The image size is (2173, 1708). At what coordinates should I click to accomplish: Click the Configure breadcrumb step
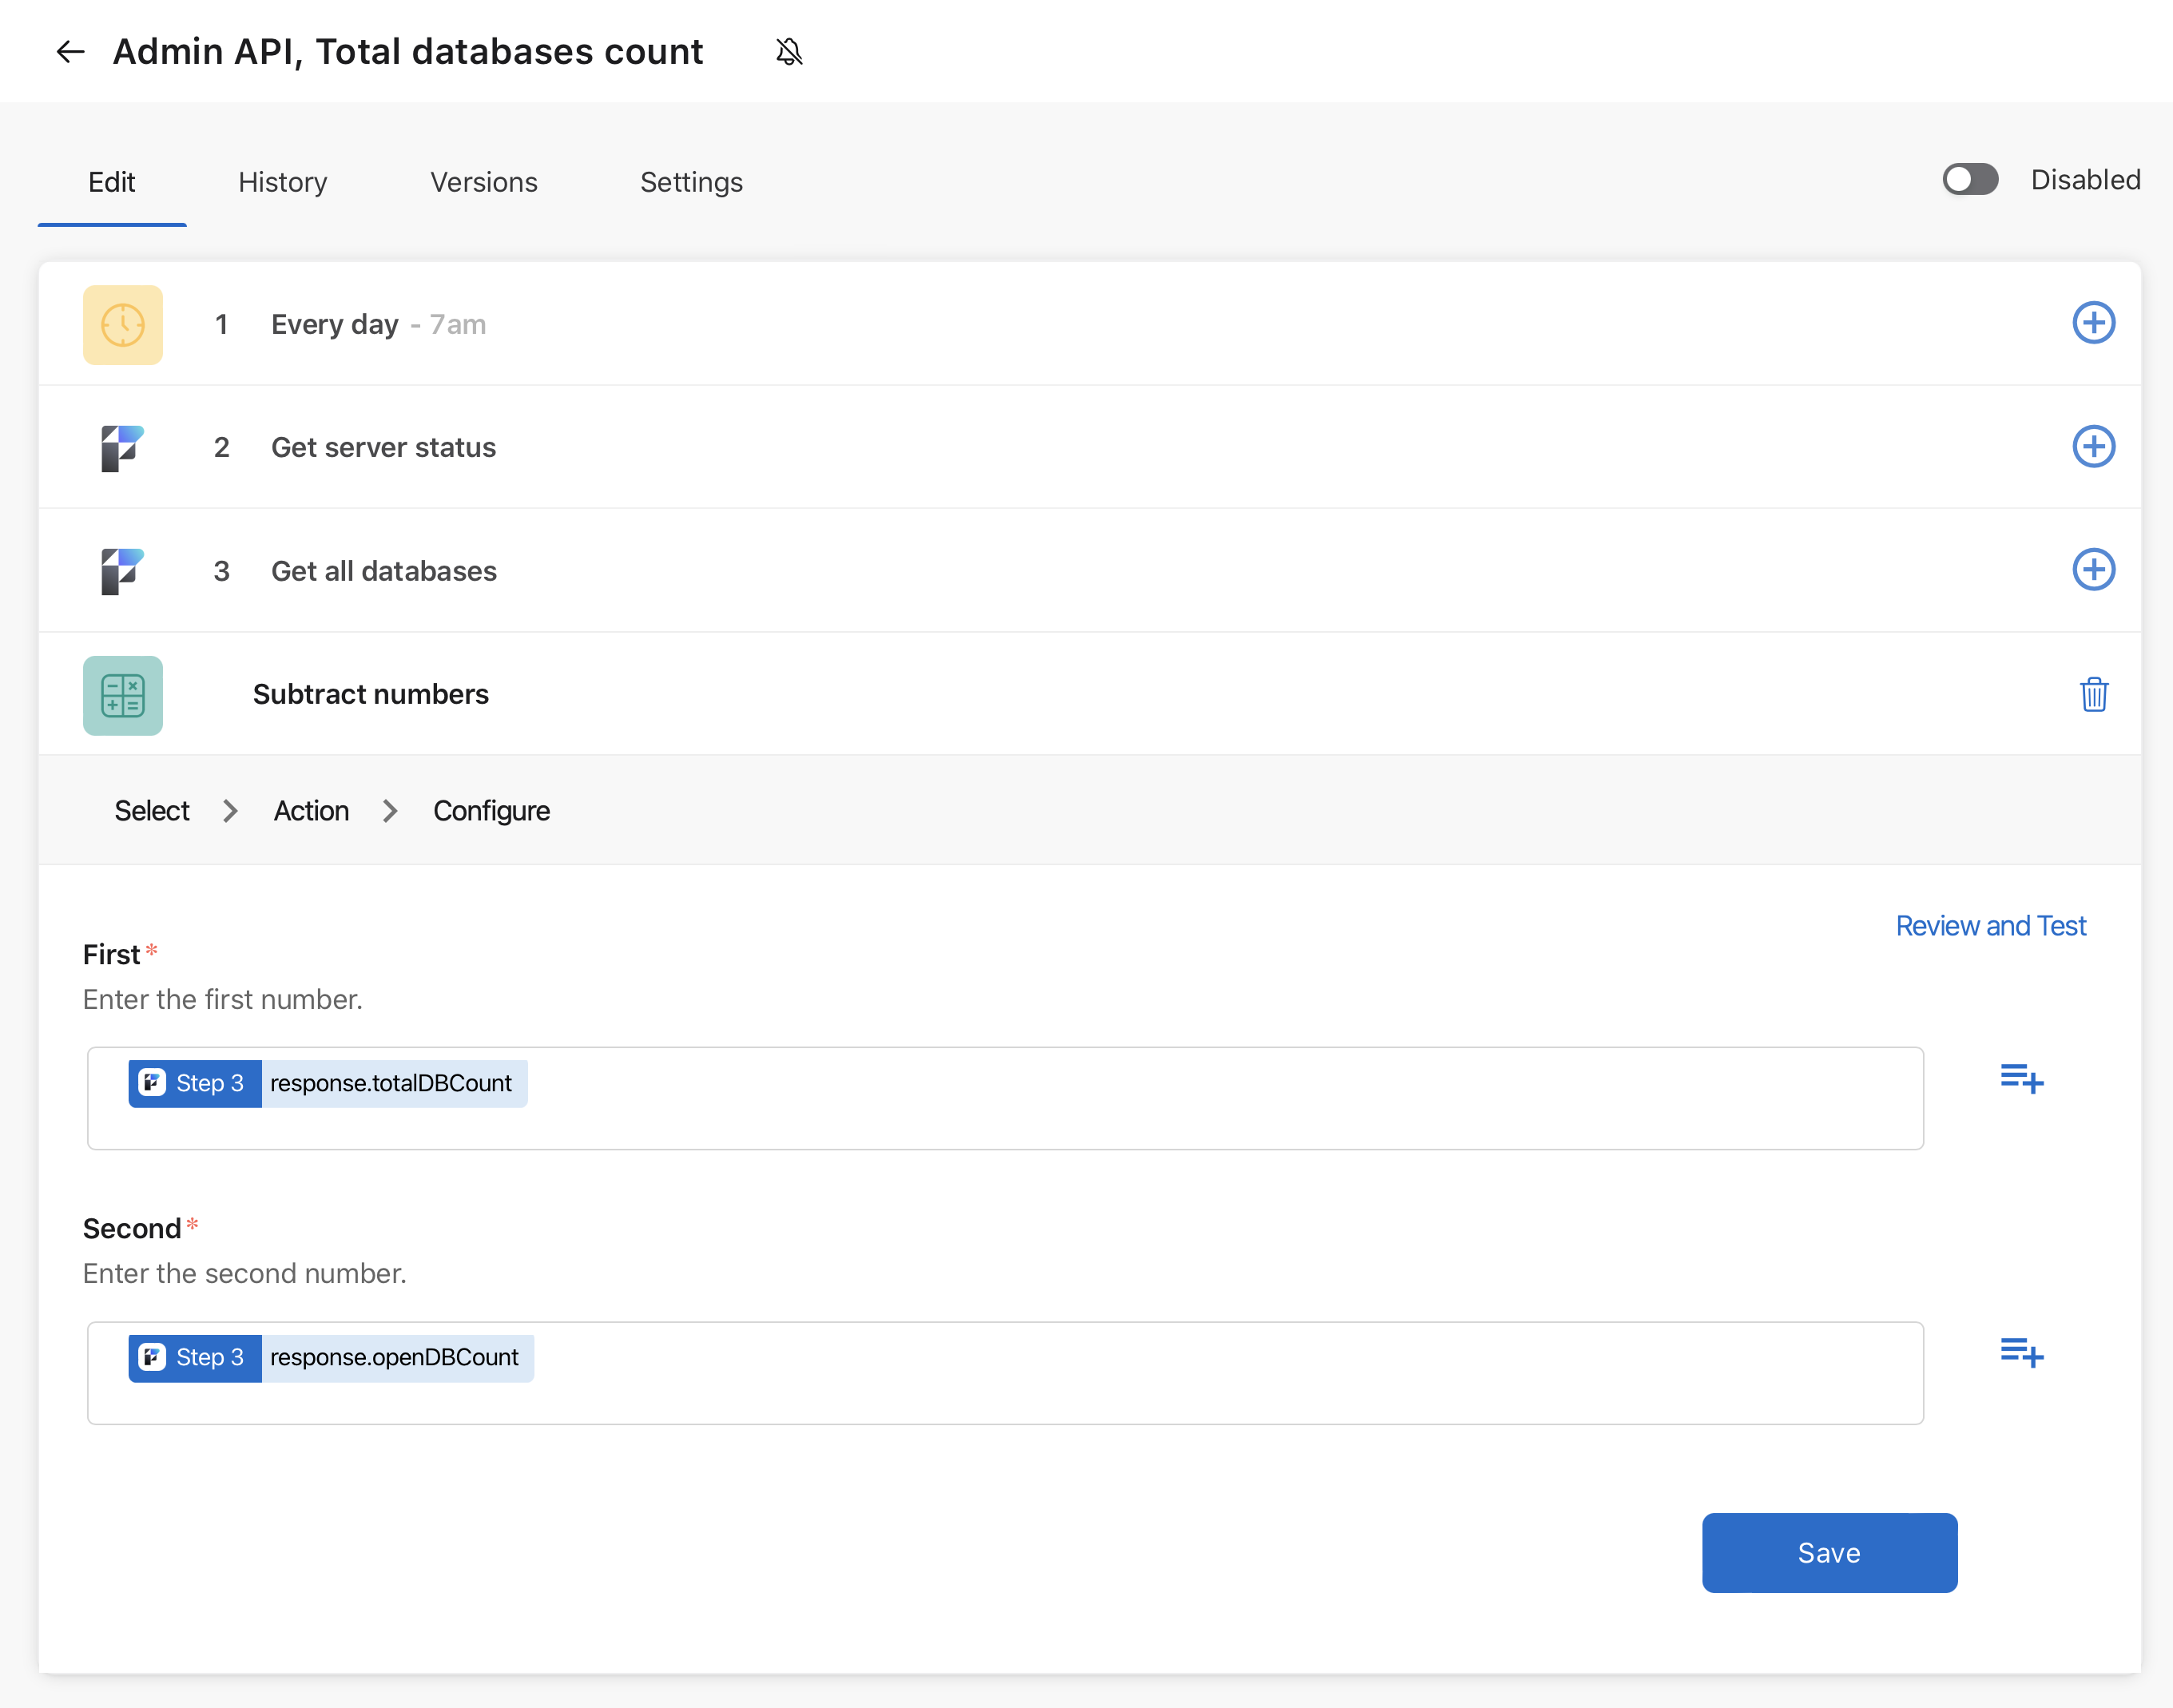491,810
